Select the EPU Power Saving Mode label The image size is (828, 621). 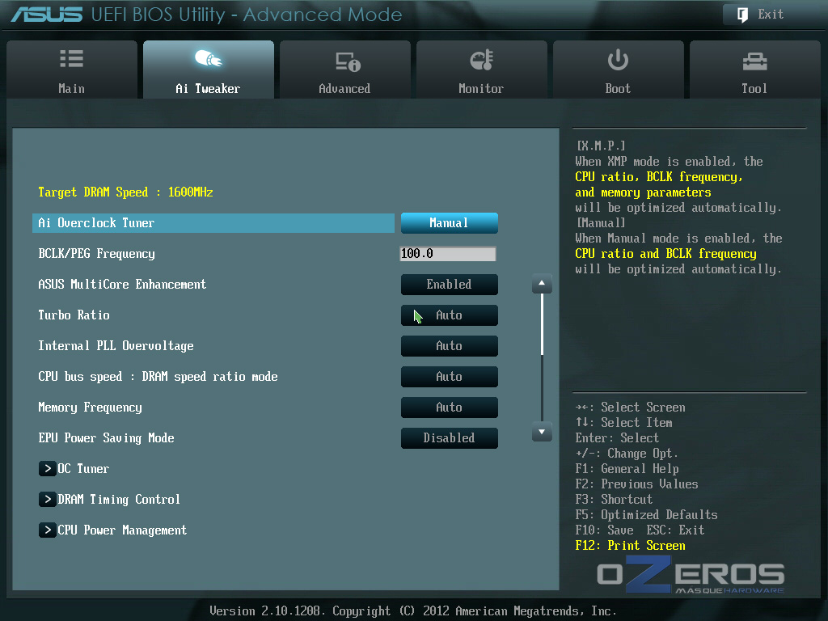tap(106, 437)
